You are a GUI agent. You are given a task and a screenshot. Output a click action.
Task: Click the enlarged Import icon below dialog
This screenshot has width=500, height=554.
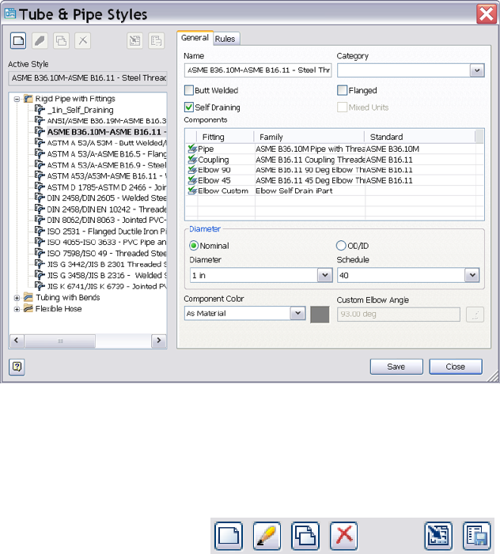[x=438, y=536]
